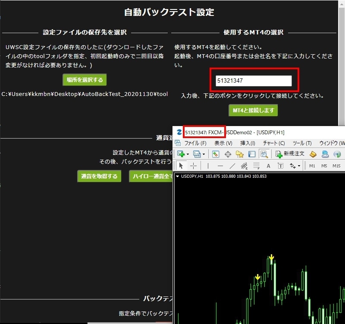
Task: Open 挿入(I) menu in MT4
Action: 248,143
